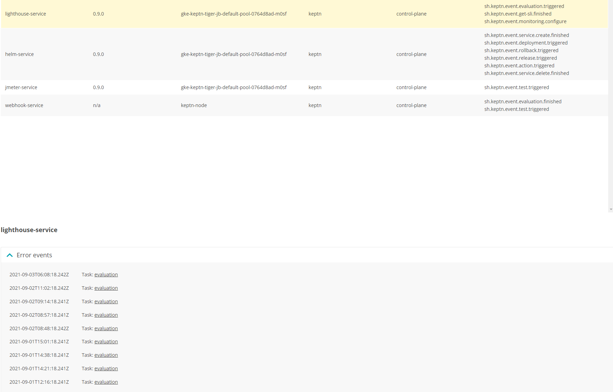Open evaluation for the 14:21 error event

[106, 368]
